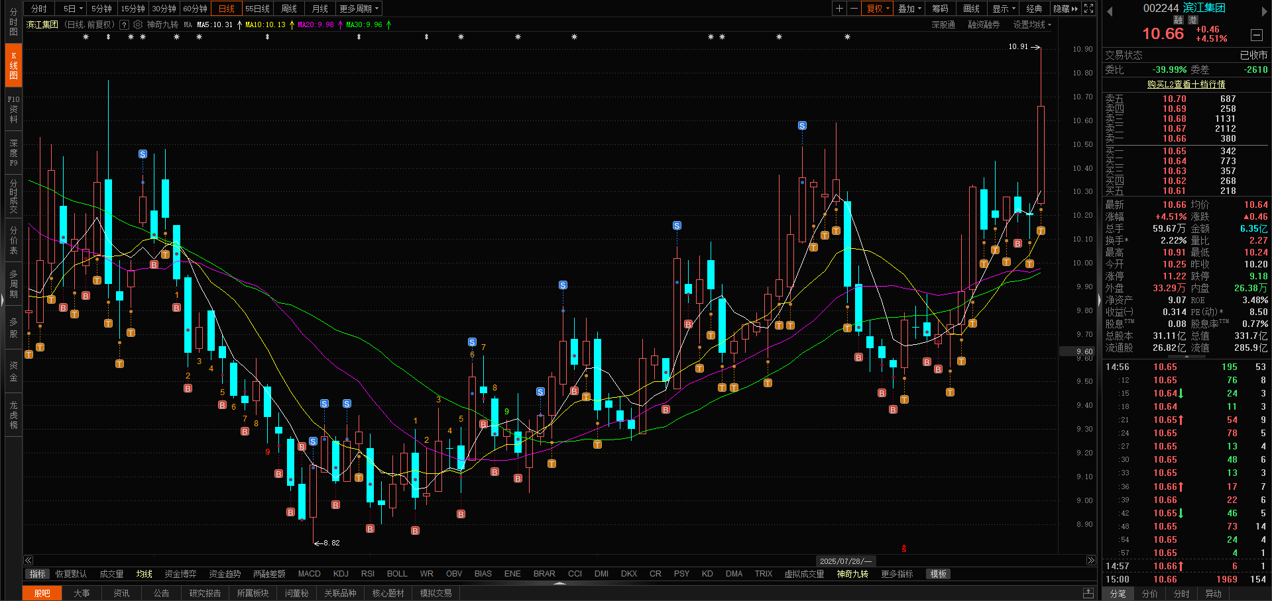1272x601 pixels.
Task: Go to the next stock with the right arrow
Action: point(1264,11)
